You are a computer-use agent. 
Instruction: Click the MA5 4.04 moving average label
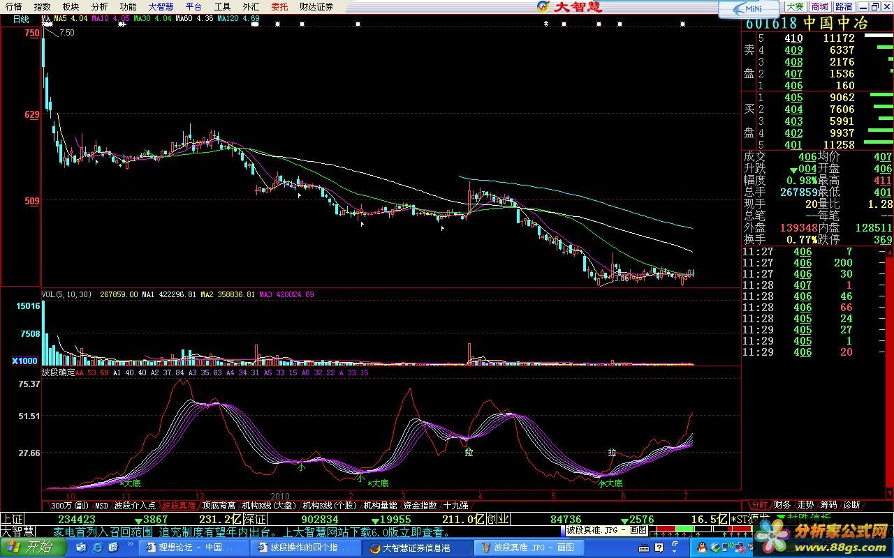[71, 19]
